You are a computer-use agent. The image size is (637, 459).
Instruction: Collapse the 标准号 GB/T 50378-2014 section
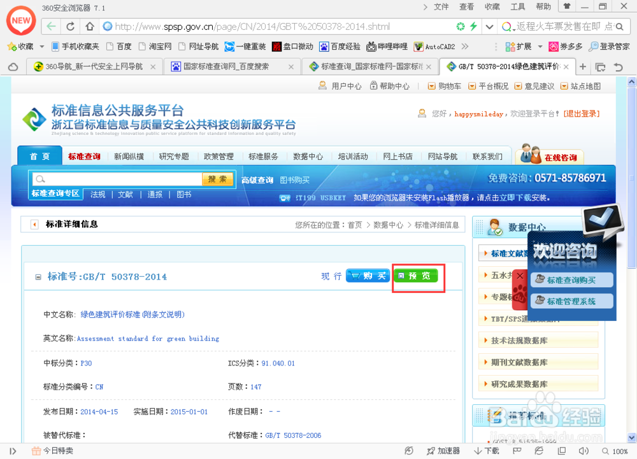pyautogui.click(x=38, y=277)
